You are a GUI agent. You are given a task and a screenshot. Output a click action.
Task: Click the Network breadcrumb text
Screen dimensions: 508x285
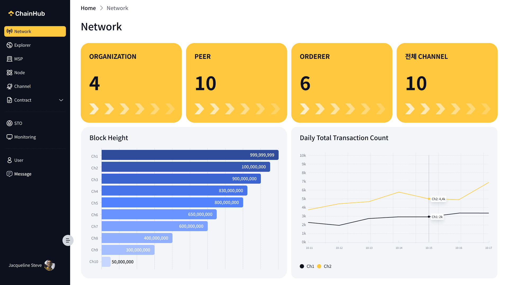tap(117, 8)
